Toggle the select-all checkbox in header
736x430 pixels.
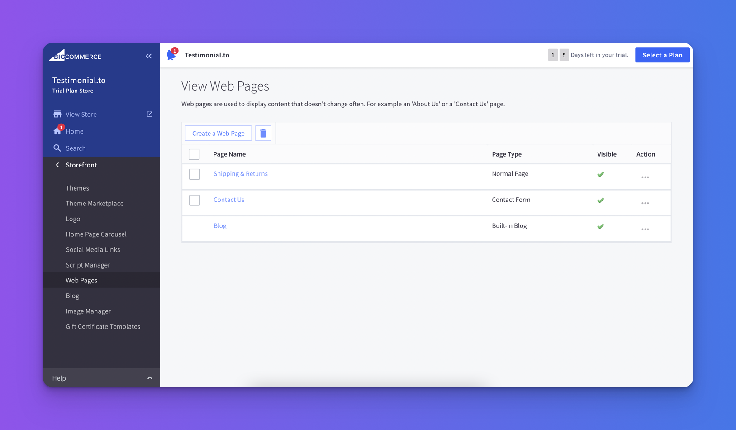click(x=194, y=154)
